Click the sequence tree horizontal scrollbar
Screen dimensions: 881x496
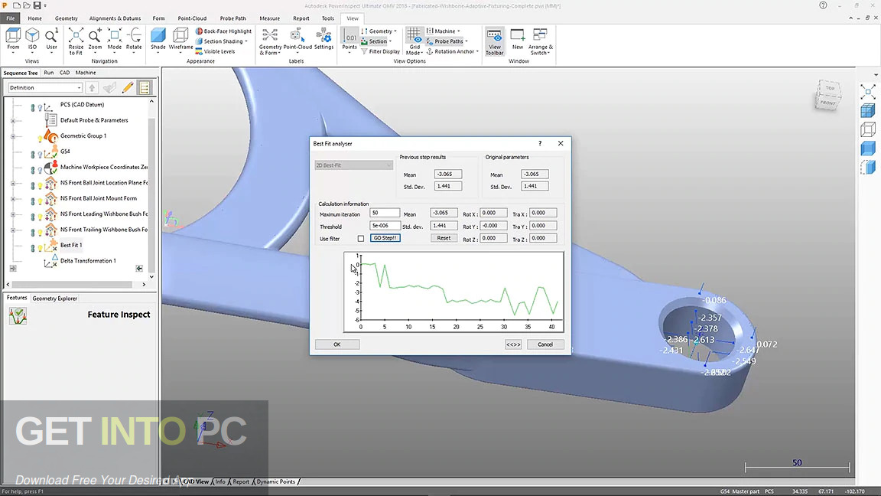(72, 285)
